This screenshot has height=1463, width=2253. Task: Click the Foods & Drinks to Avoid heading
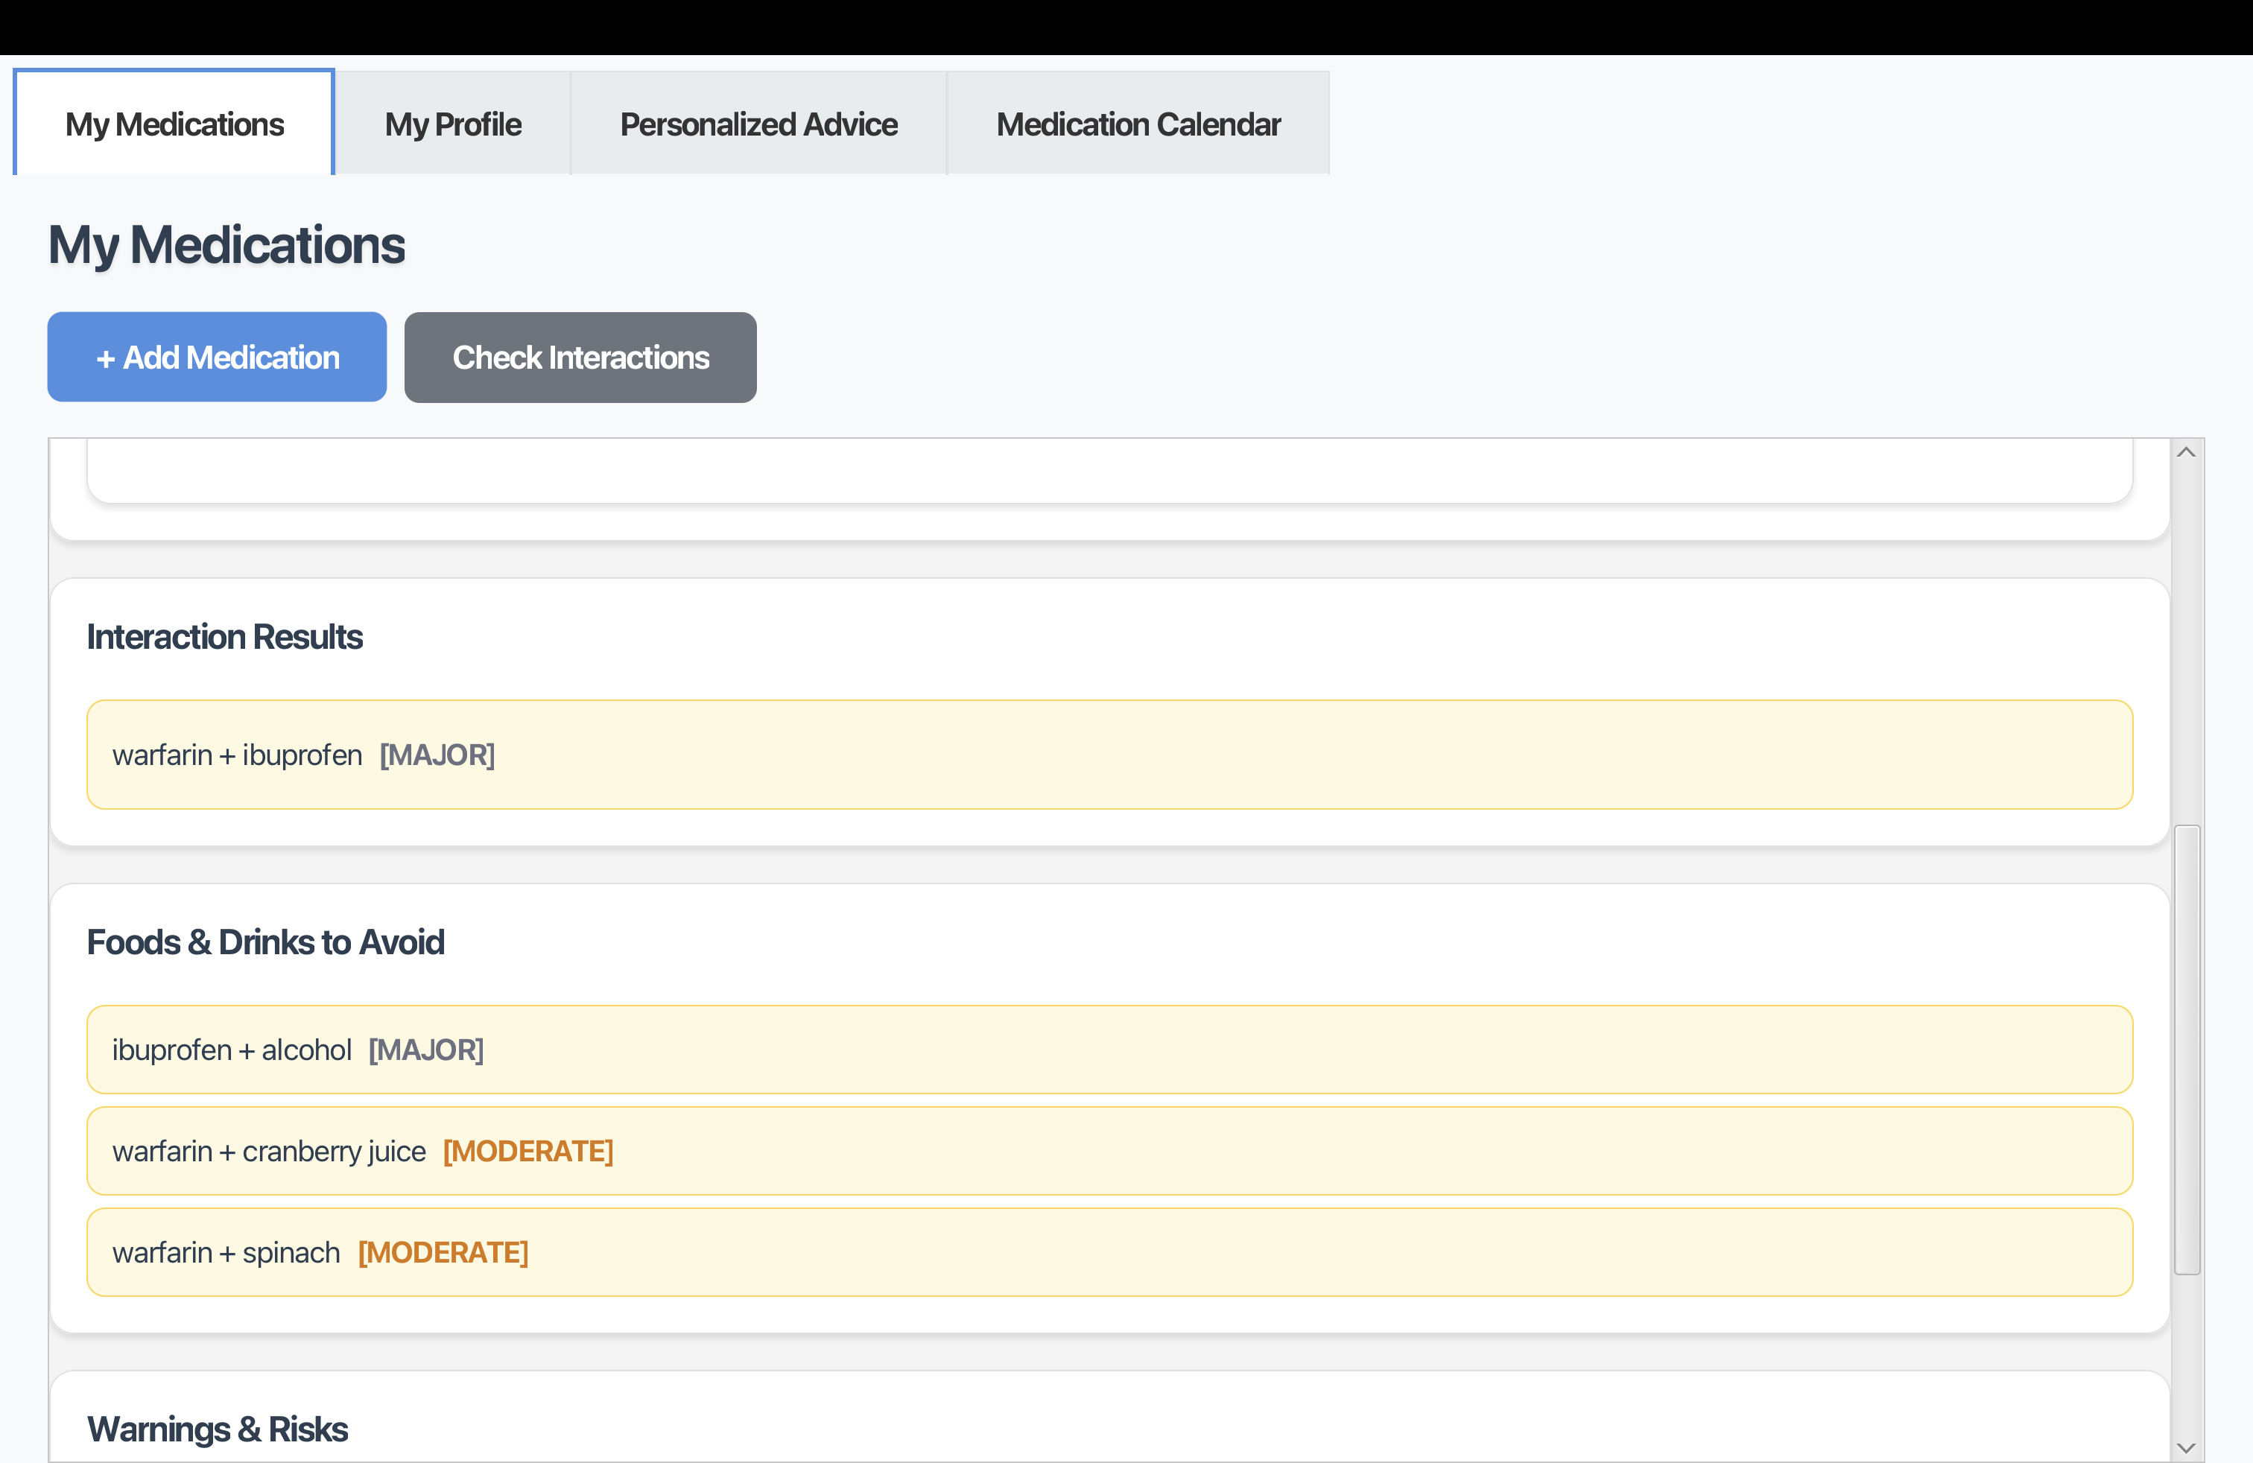pyautogui.click(x=265, y=942)
